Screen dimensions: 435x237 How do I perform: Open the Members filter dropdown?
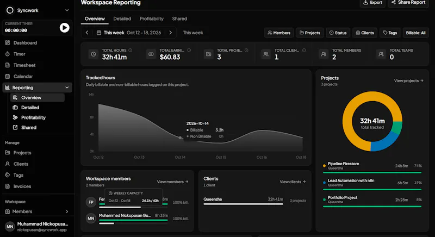(x=279, y=33)
